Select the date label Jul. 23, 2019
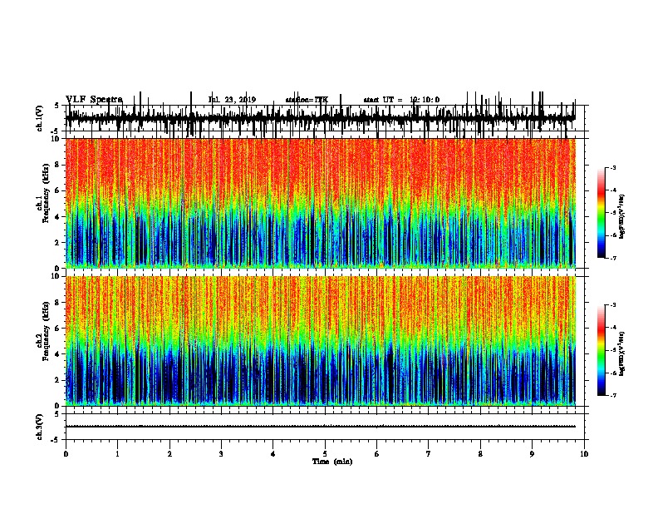The image size is (658, 509). [x=232, y=100]
